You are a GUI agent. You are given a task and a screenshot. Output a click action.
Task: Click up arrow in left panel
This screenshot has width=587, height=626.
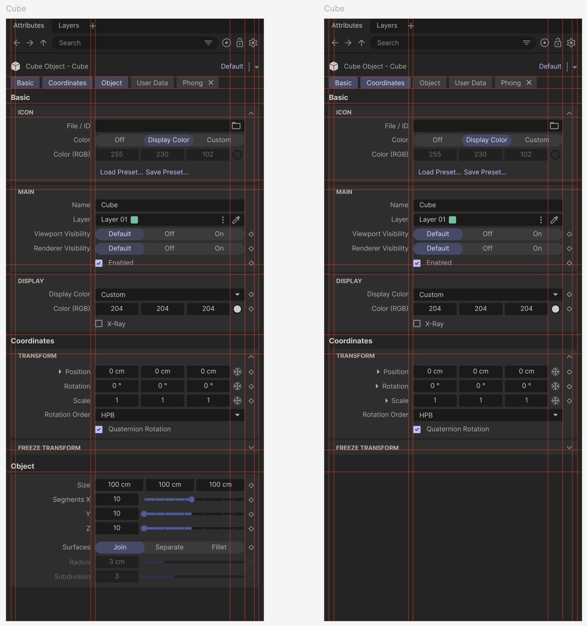click(x=43, y=43)
